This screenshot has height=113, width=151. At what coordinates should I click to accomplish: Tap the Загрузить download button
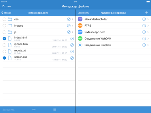click(8, 110)
